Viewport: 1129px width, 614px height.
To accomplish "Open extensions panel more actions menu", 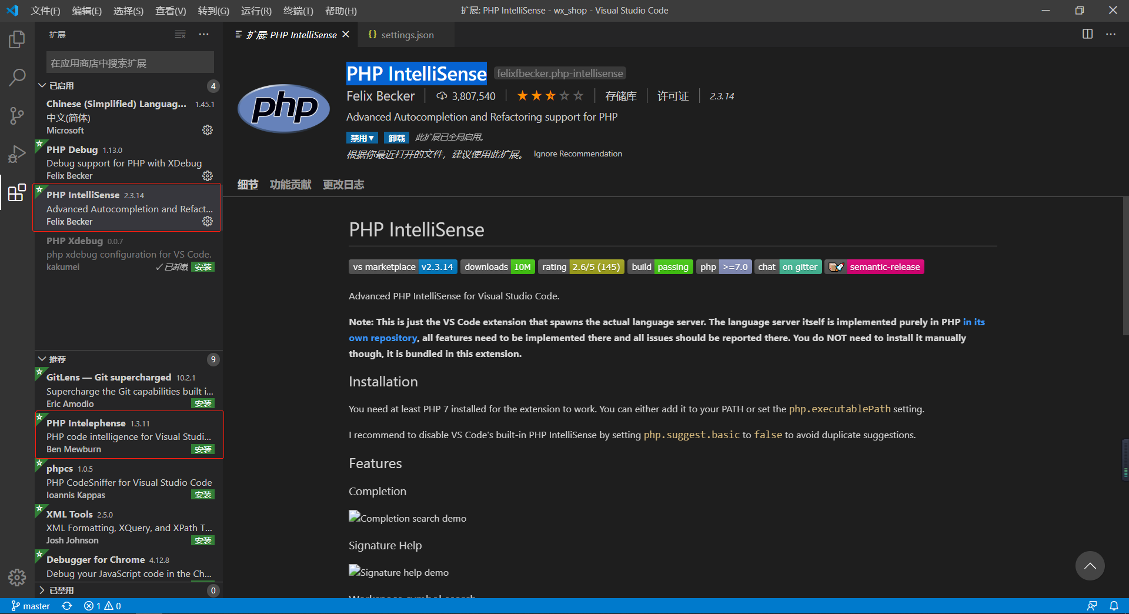I will (x=203, y=35).
